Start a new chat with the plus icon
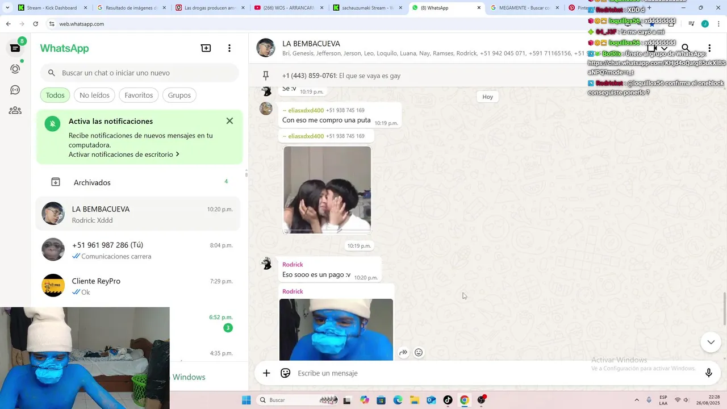 (x=206, y=48)
